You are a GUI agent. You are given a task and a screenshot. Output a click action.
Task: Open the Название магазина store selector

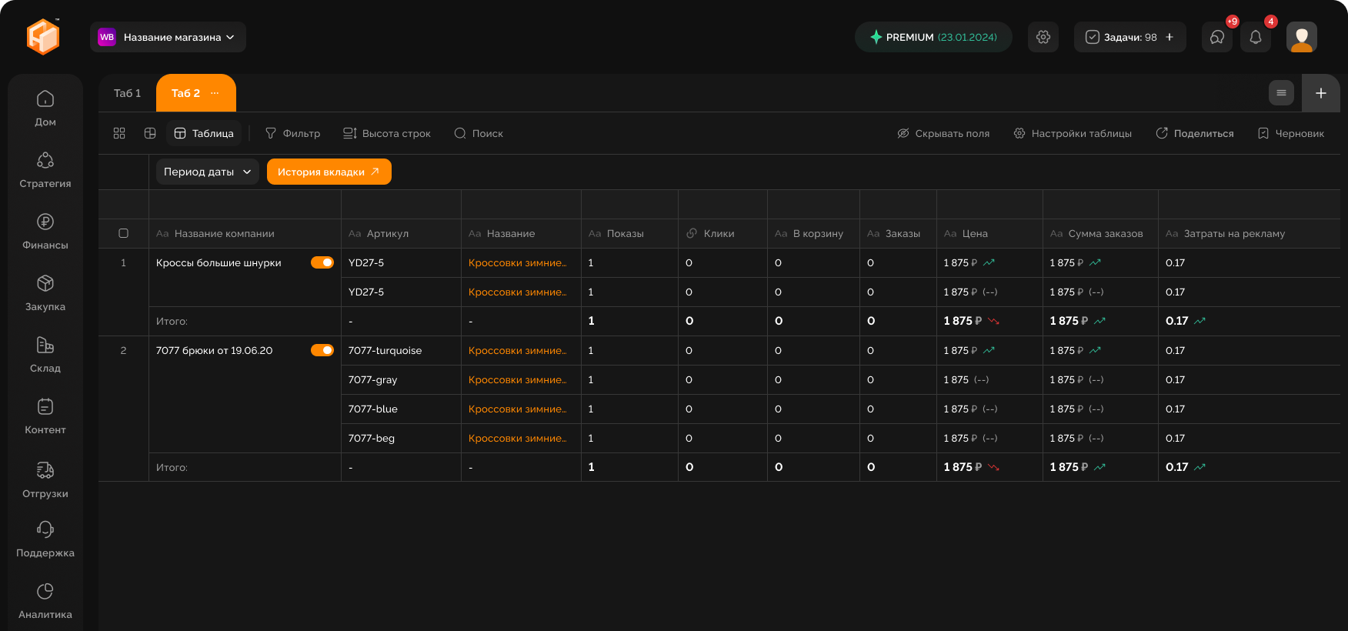click(x=168, y=37)
